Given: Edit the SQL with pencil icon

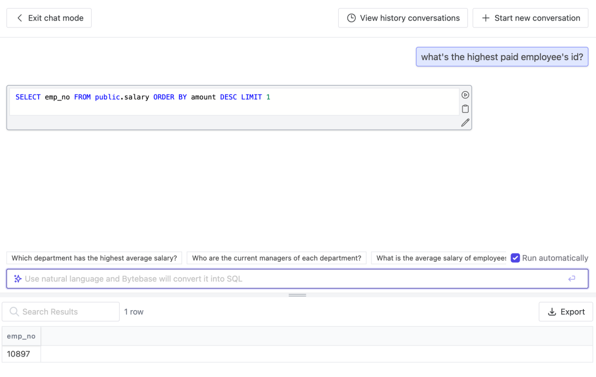Looking at the screenshot, I should click(x=465, y=123).
